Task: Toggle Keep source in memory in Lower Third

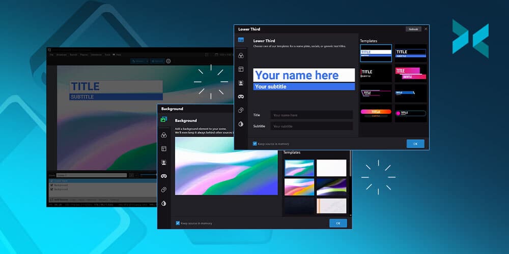Action: pyautogui.click(x=255, y=144)
